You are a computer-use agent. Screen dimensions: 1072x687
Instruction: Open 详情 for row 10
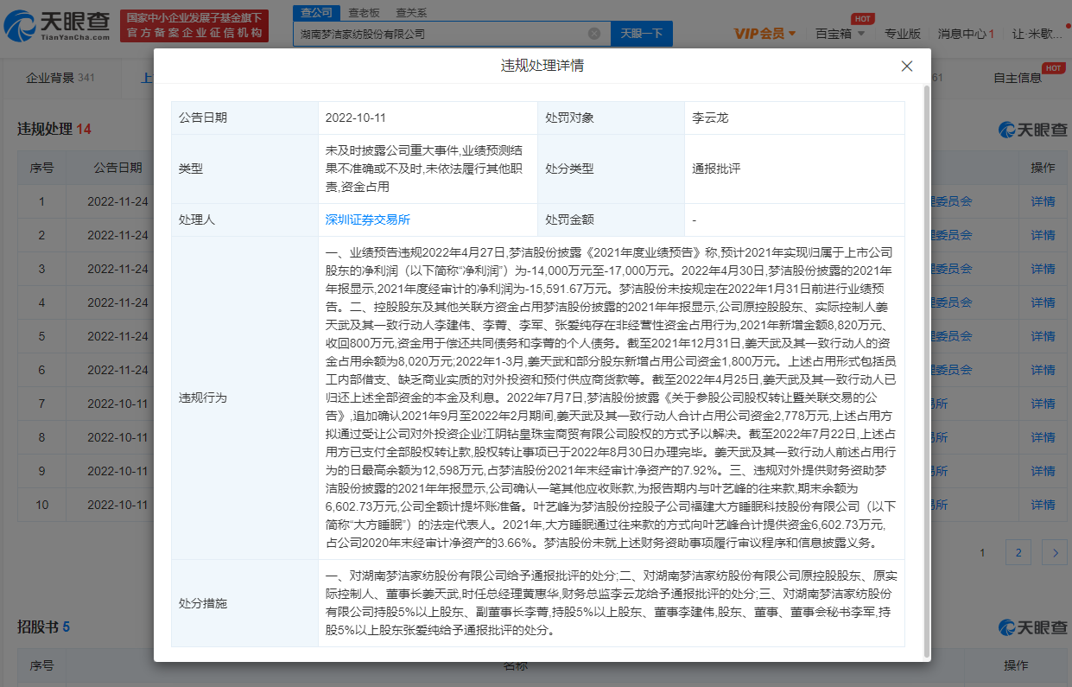click(x=1043, y=505)
